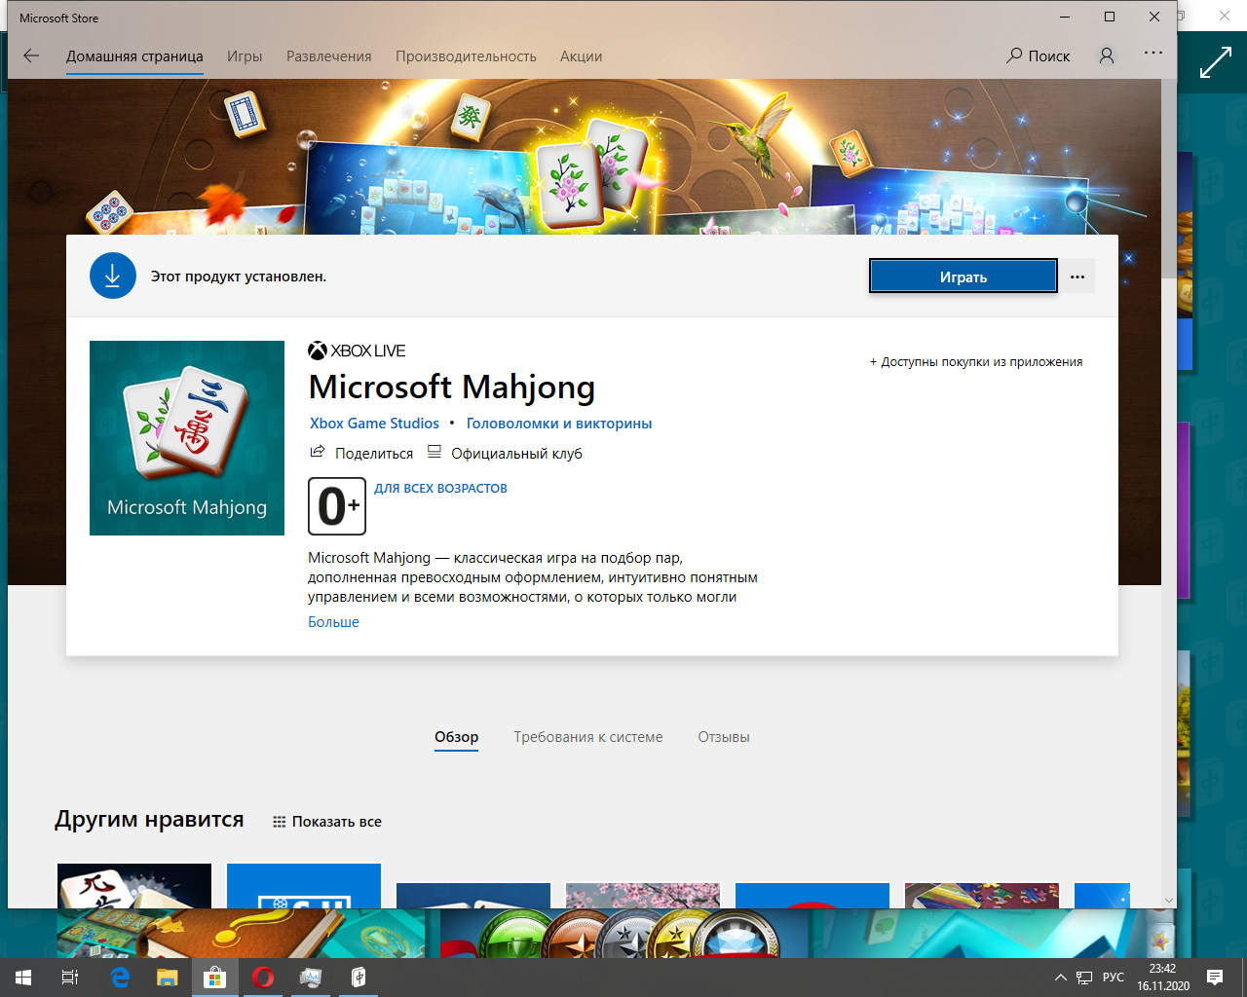Switch to Microsoft Mahjong taskbar icon
This screenshot has width=1247, height=997.
click(359, 978)
